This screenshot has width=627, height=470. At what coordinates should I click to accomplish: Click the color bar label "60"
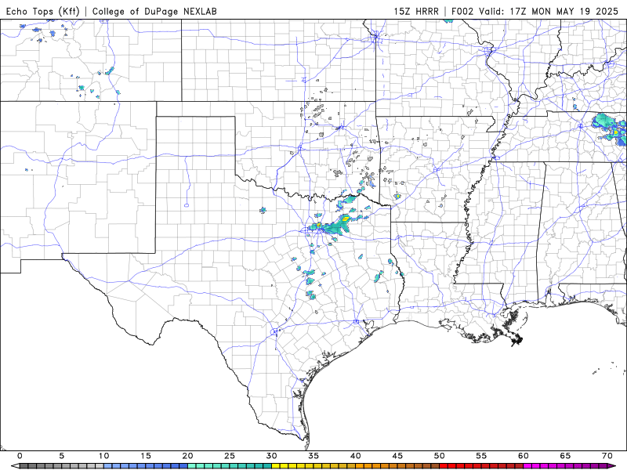click(x=524, y=456)
